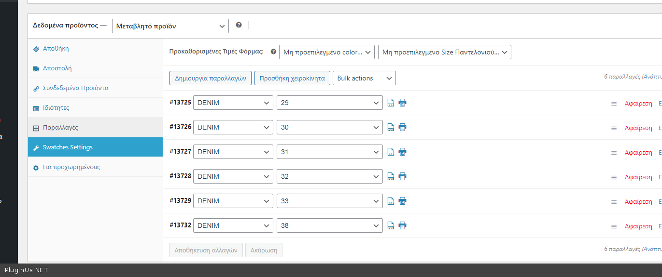Click the PDF icon for variation #13728
Viewport: 662px width, 277px height.
(x=391, y=176)
